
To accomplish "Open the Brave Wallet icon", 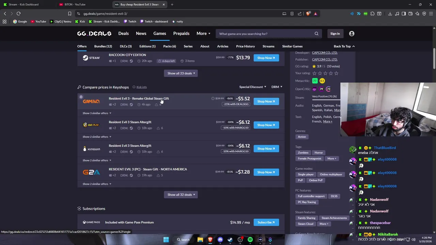I will click(410, 14).
